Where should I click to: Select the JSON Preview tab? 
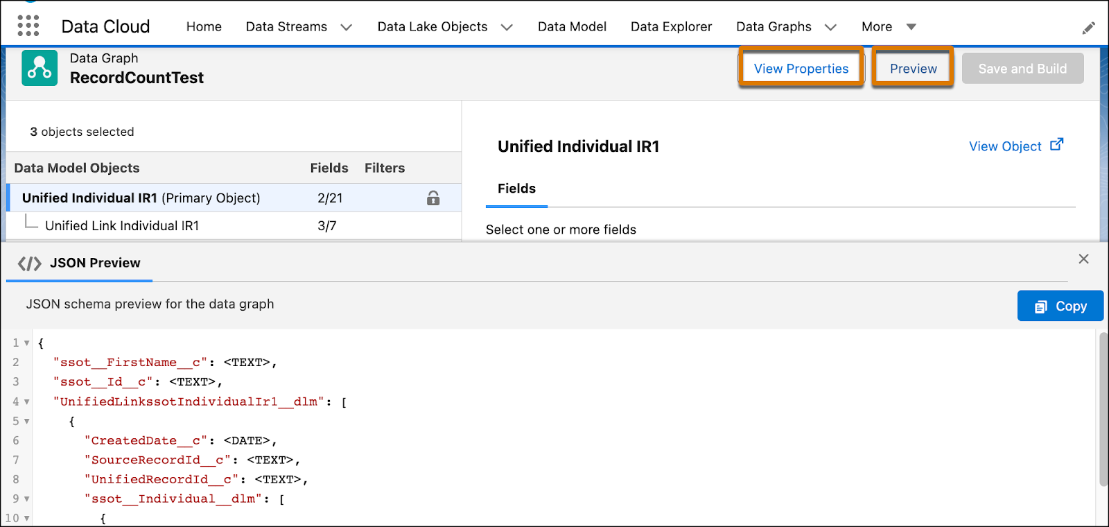tap(79, 263)
